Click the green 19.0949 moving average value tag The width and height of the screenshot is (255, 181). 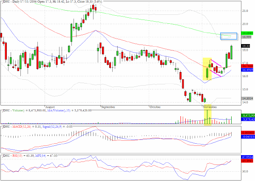247,33
